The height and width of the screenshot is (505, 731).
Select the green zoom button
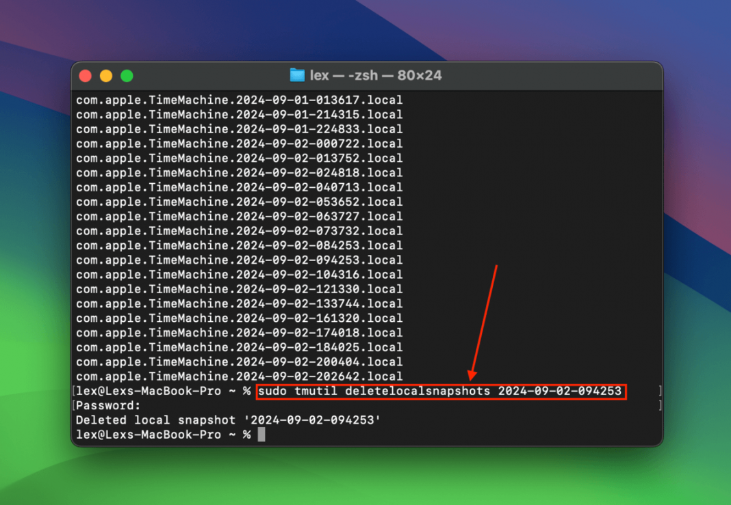point(127,76)
